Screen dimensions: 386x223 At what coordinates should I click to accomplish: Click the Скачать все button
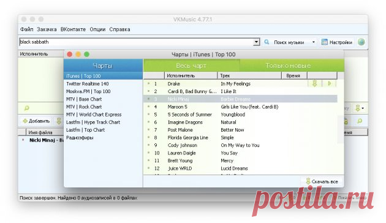(x=322, y=181)
